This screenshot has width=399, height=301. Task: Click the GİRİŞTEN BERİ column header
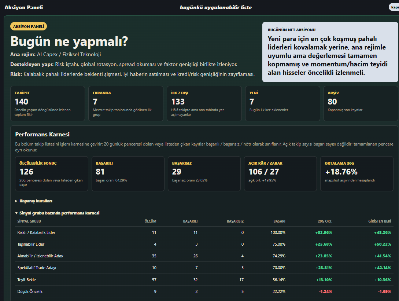pos(380,221)
